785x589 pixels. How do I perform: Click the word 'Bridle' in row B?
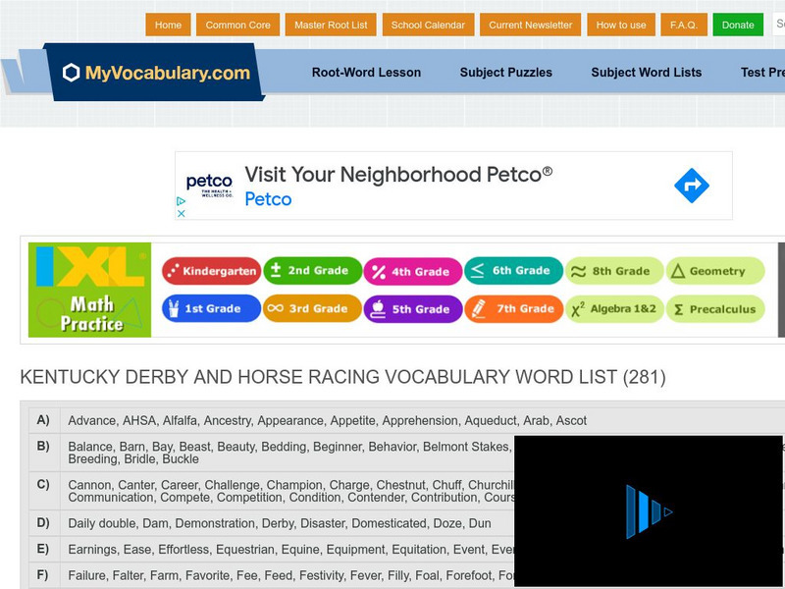(x=139, y=458)
